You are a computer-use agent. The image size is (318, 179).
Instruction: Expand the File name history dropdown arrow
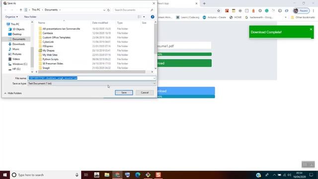point(155,78)
